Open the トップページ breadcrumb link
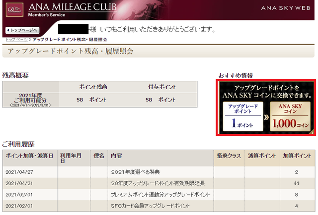This screenshot has height=215, width=318. pyautogui.click(x=16, y=40)
